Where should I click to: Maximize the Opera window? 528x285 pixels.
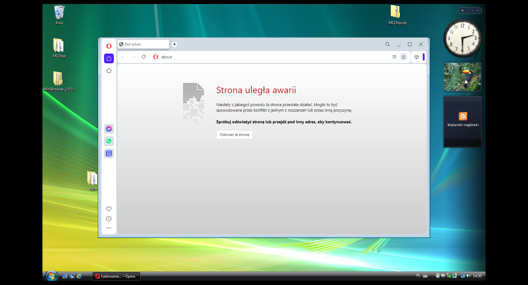410,44
